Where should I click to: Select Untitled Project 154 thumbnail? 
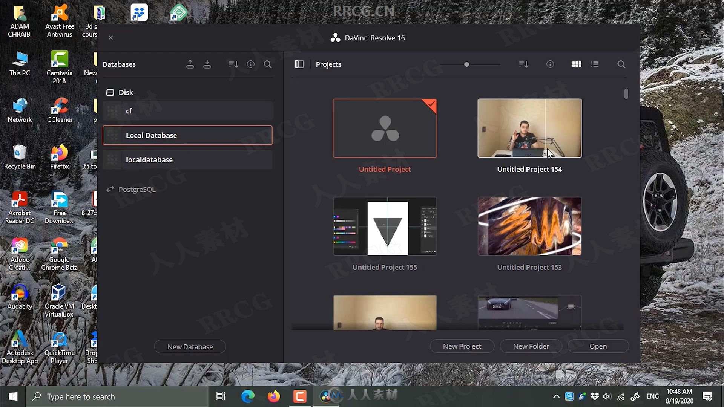tap(529, 128)
